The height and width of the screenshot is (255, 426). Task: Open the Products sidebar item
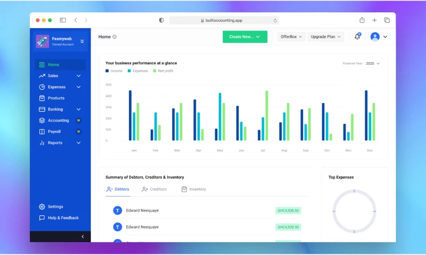click(56, 98)
